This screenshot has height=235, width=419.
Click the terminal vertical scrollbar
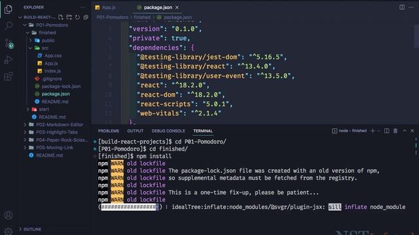[x=416, y=146]
